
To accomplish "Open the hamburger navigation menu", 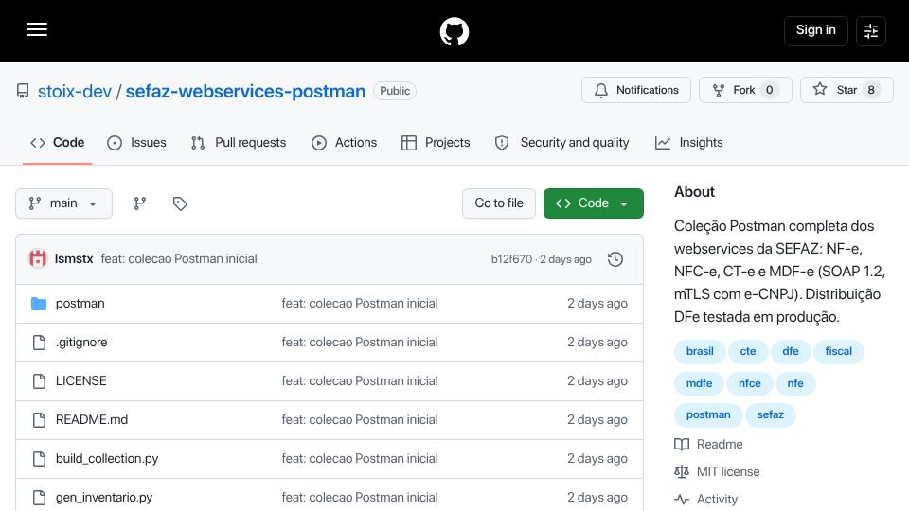I will pos(37,29).
